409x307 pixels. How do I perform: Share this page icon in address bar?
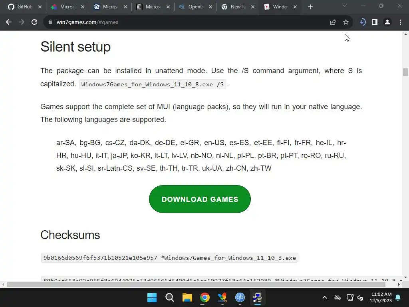333,22
